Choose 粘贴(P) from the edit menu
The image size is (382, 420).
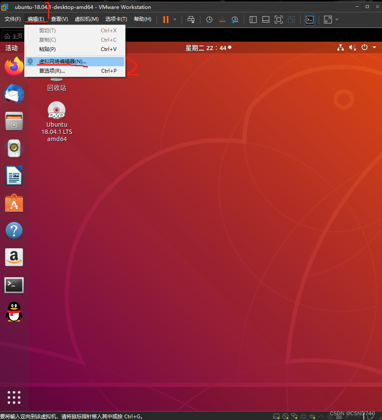click(x=75, y=49)
